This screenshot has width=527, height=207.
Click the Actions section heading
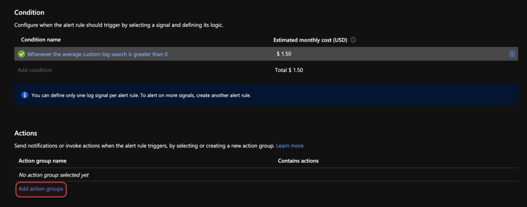[26, 134]
